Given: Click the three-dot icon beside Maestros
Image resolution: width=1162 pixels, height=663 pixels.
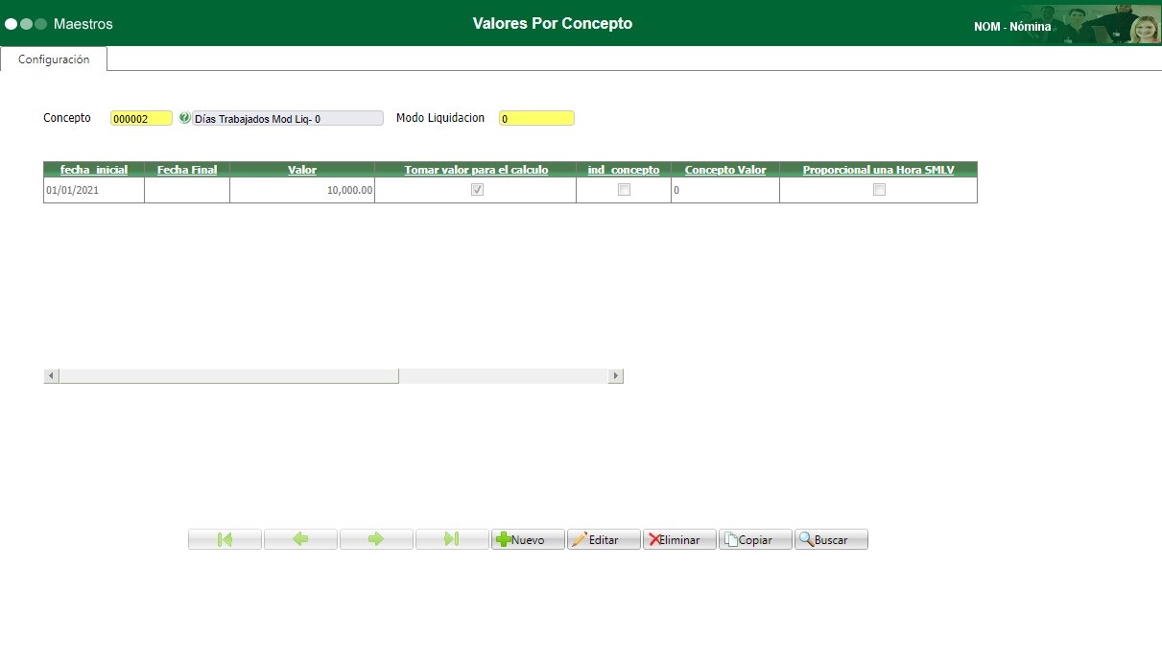Looking at the screenshot, I should 26,23.
